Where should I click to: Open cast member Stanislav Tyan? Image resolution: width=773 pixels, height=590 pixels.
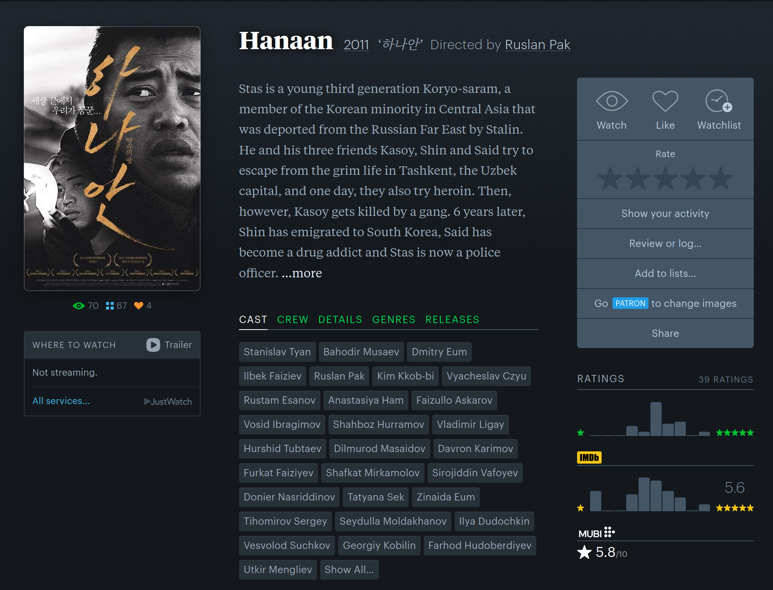pos(277,352)
